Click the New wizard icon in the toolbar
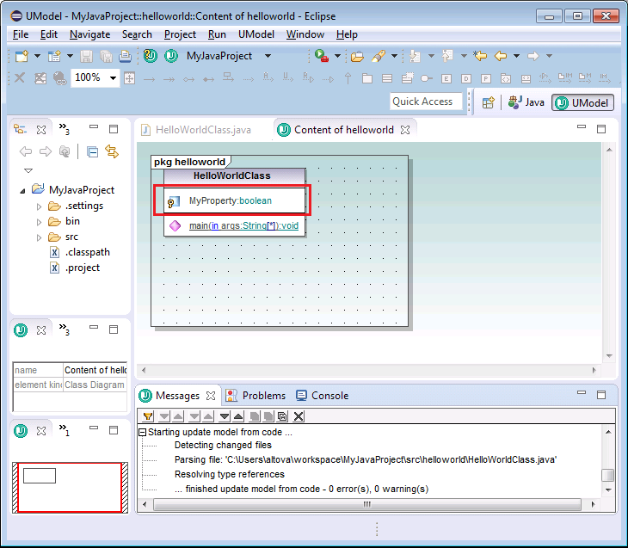The width and height of the screenshot is (628, 548). pyautogui.click(x=22, y=56)
